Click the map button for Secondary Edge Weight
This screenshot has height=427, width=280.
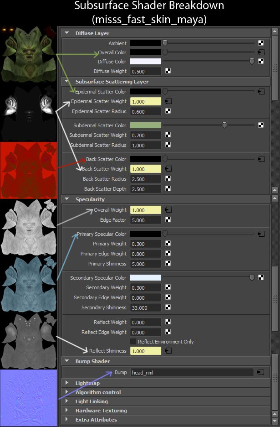point(168,297)
